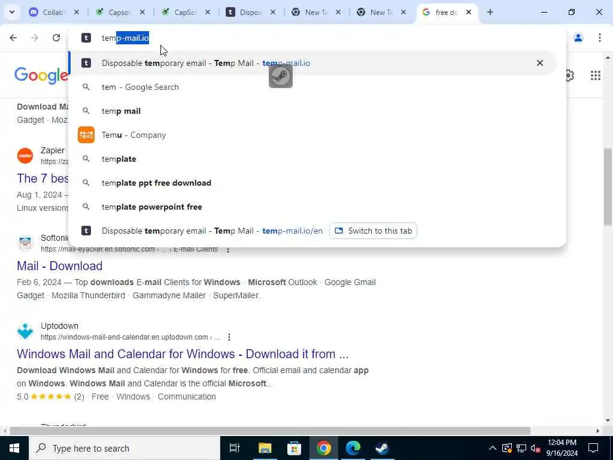The image size is (613, 460).
Task: Close the second CapSol tab
Action: [208, 13]
